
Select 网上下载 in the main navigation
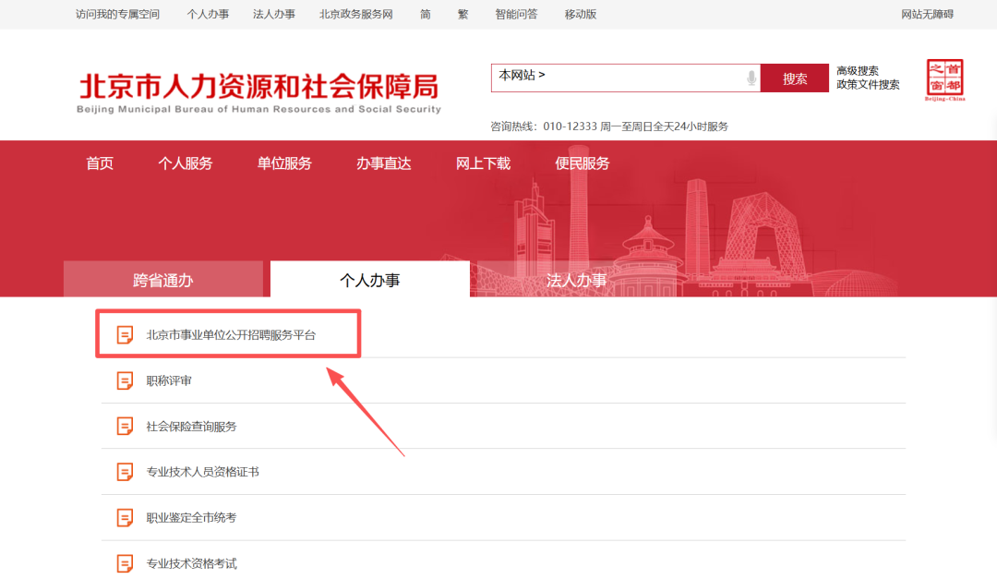[x=483, y=163]
